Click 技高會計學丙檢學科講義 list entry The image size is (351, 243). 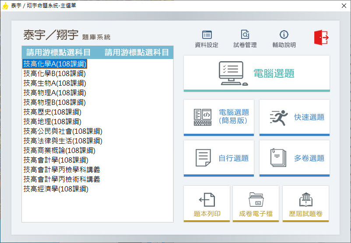click(x=62, y=170)
